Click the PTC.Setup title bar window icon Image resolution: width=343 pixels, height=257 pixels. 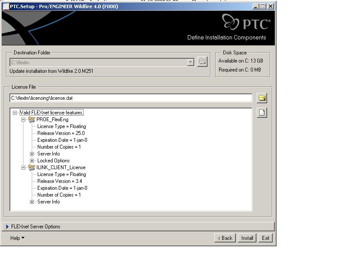tap(6, 6)
